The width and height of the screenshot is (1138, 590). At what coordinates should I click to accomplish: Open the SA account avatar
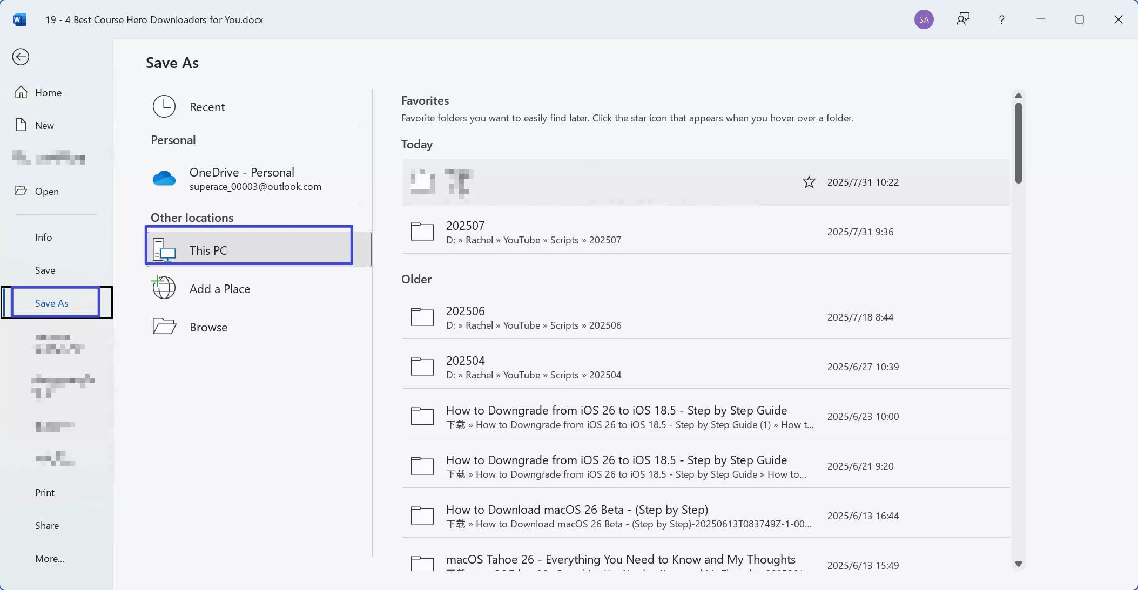pos(924,19)
